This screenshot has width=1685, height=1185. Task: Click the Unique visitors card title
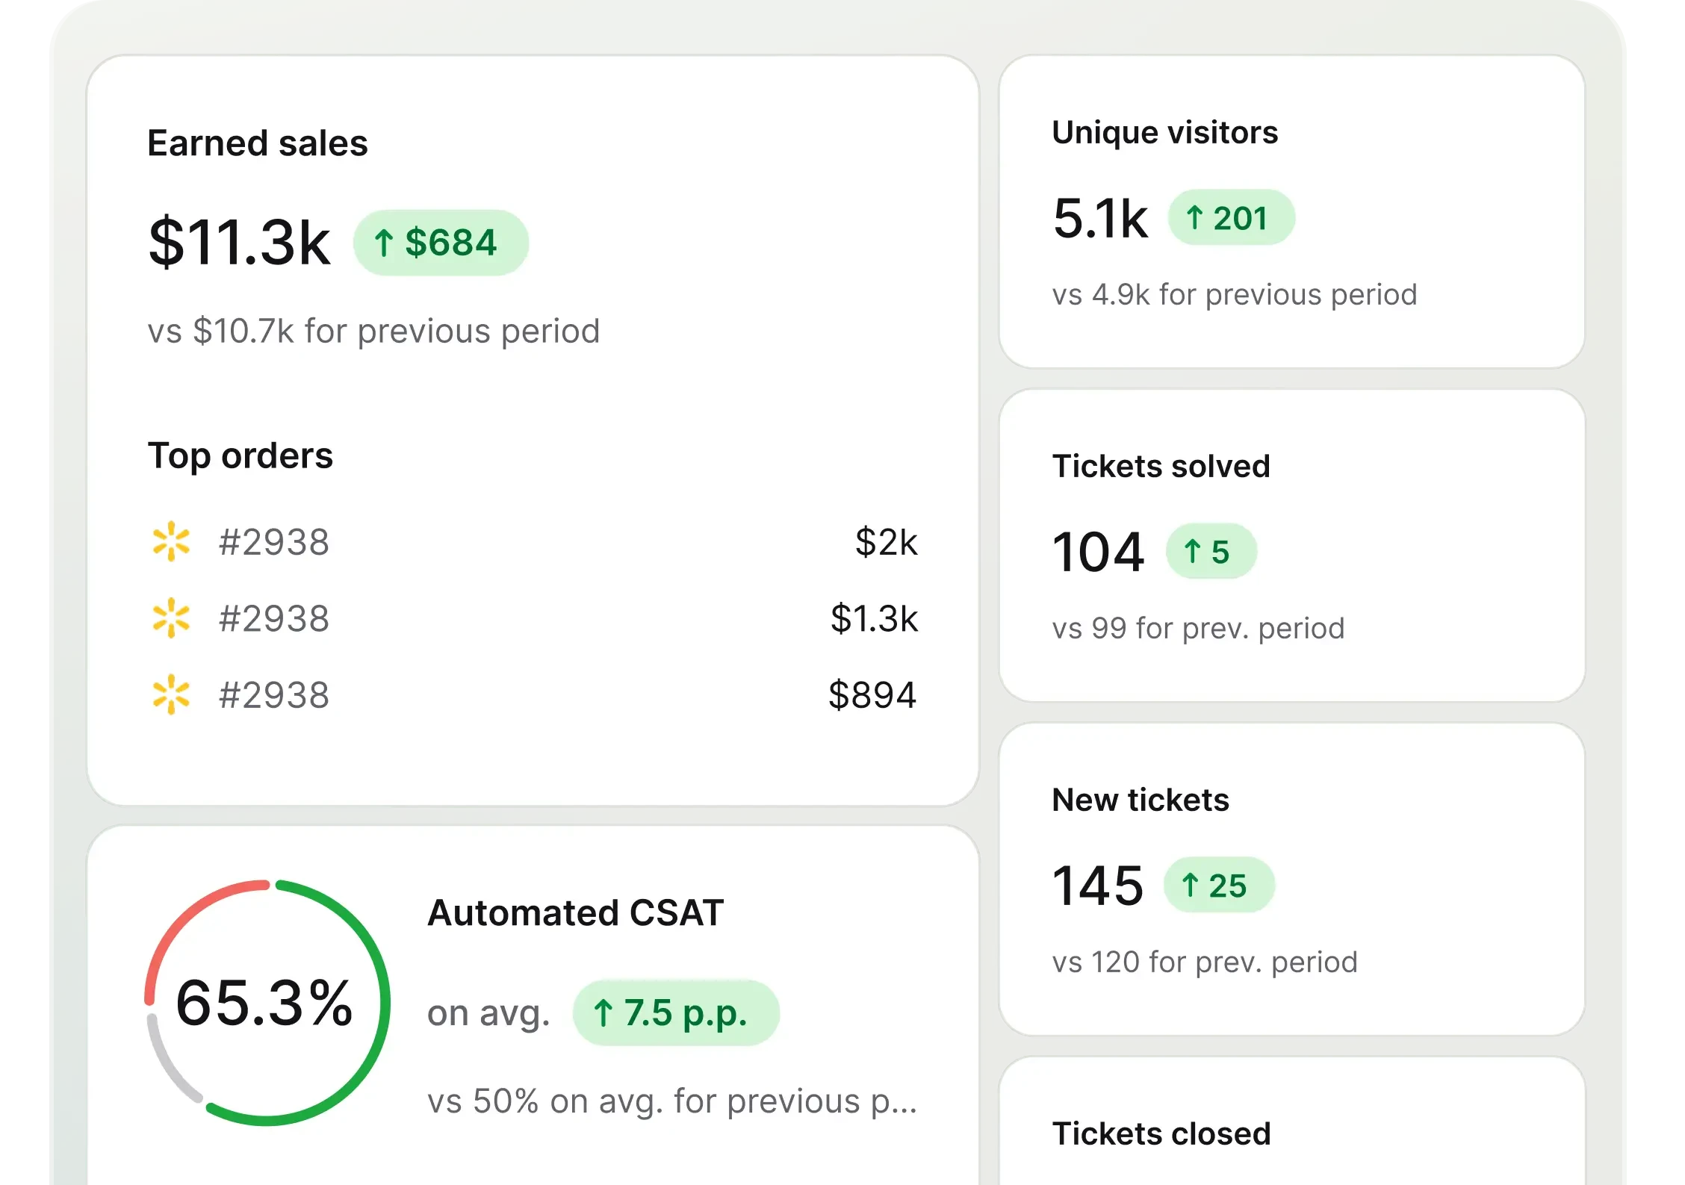tap(1164, 133)
